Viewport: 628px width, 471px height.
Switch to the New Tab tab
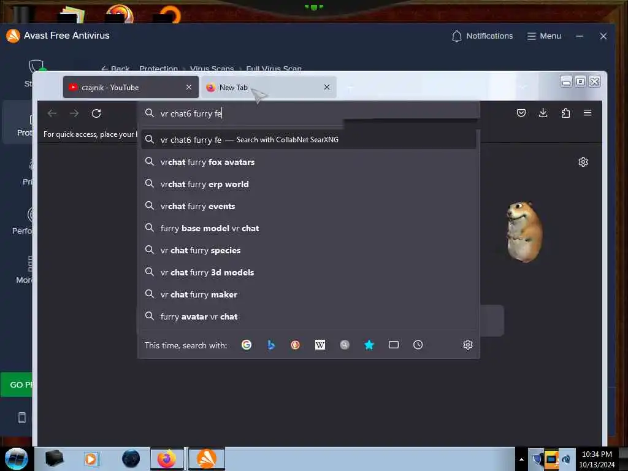click(x=269, y=87)
